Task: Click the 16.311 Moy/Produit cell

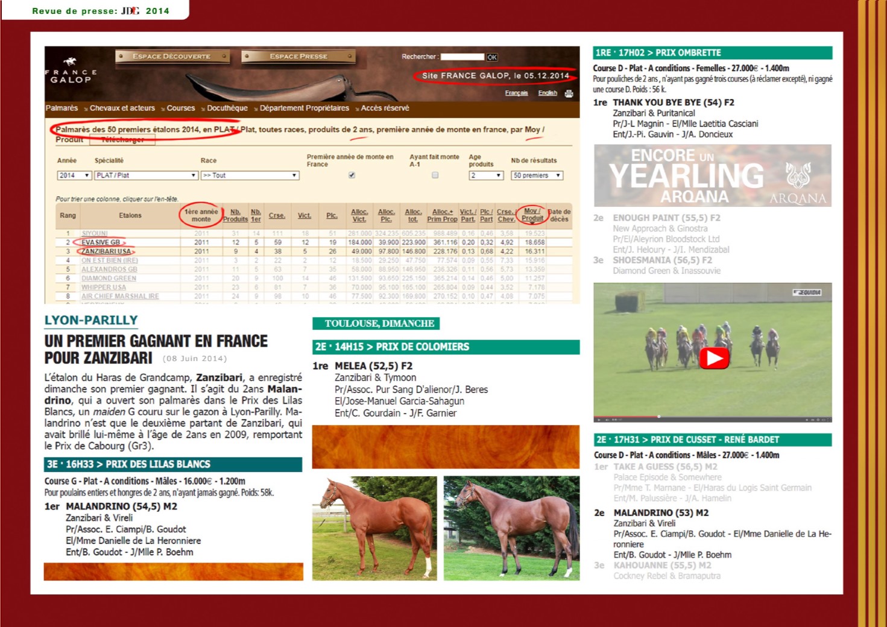Action: point(534,251)
